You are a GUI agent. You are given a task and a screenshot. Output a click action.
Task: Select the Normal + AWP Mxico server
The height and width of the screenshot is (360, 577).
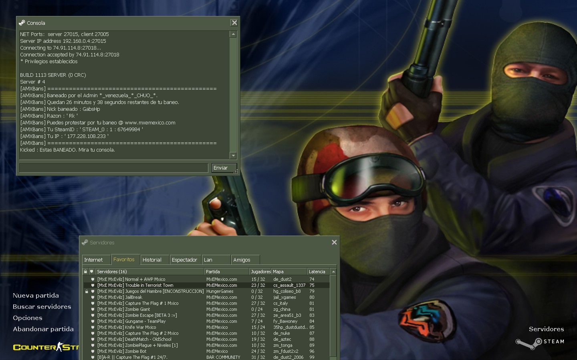pos(206,280)
